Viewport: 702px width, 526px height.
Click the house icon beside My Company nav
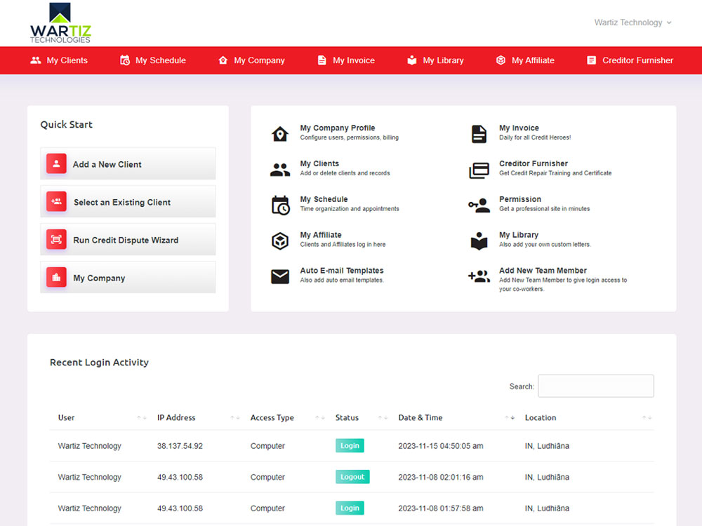click(x=223, y=60)
